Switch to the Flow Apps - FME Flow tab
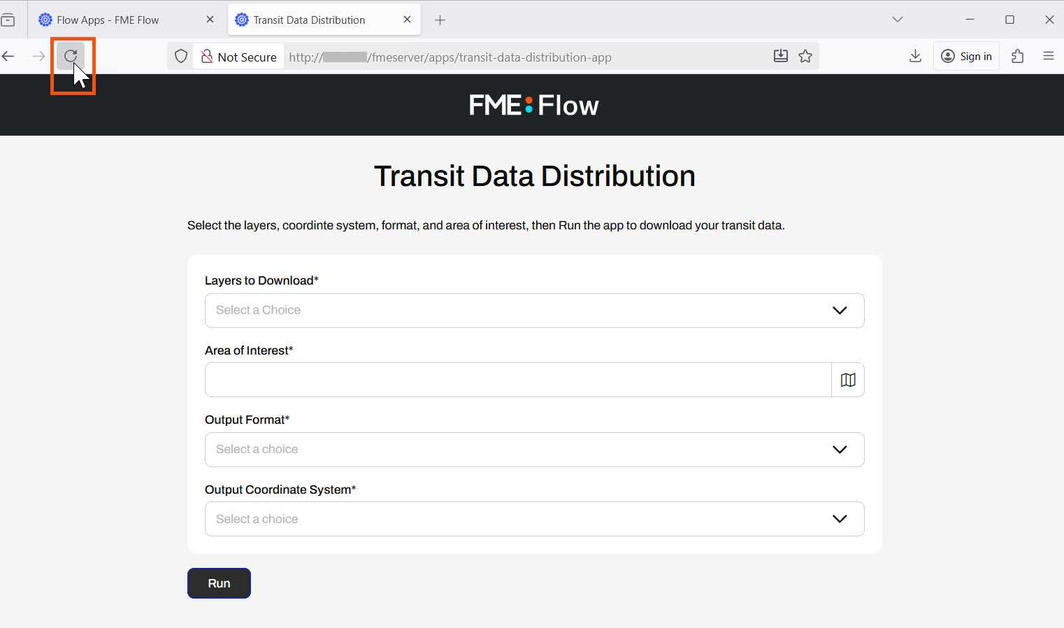 point(108,20)
